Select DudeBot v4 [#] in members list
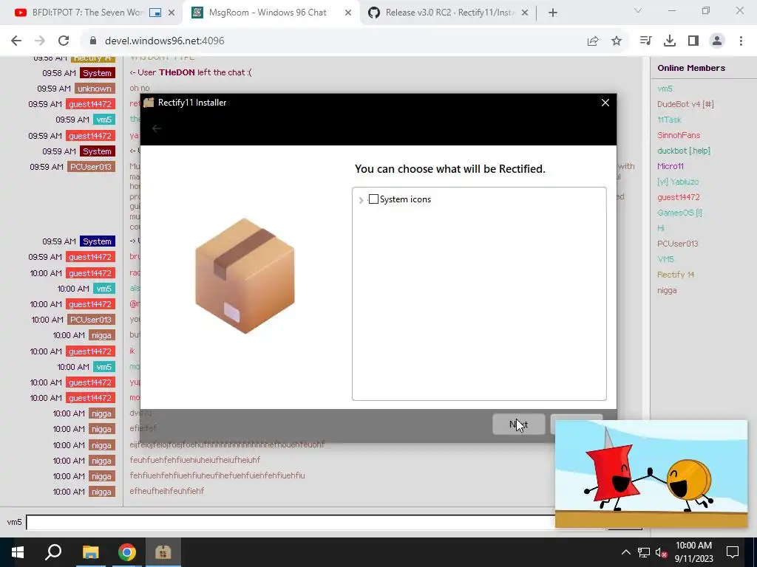 (x=685, y=104)
